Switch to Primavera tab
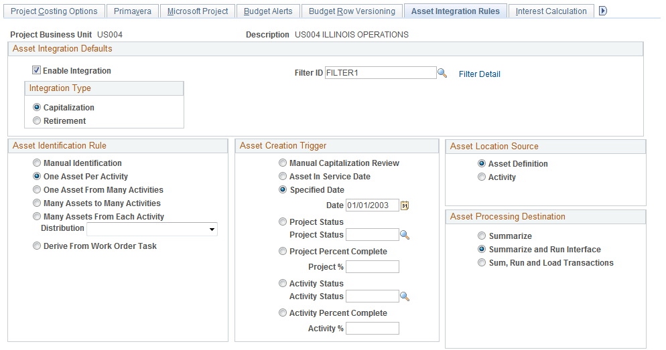 click(133, 11)
